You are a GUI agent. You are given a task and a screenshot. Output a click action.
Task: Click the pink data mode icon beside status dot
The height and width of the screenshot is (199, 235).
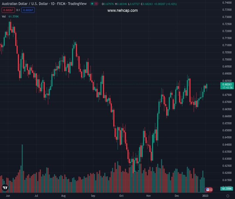click(x=97, y=4)
